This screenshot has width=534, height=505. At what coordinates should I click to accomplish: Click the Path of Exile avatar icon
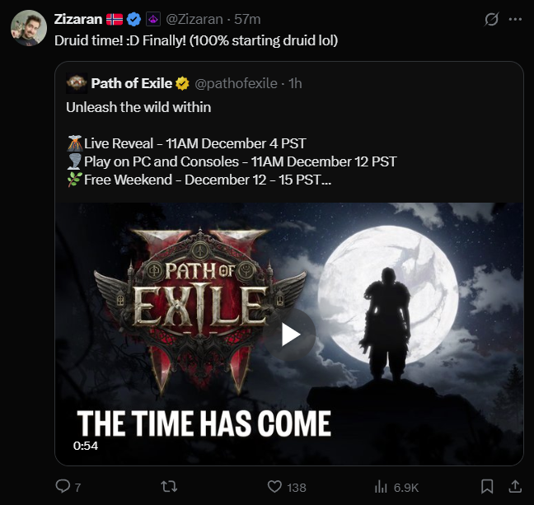tap(77, 83)
